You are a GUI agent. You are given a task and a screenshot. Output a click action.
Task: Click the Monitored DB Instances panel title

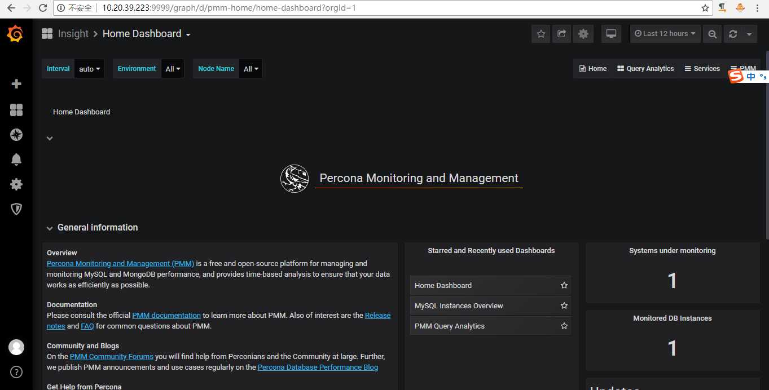[672, 318]
